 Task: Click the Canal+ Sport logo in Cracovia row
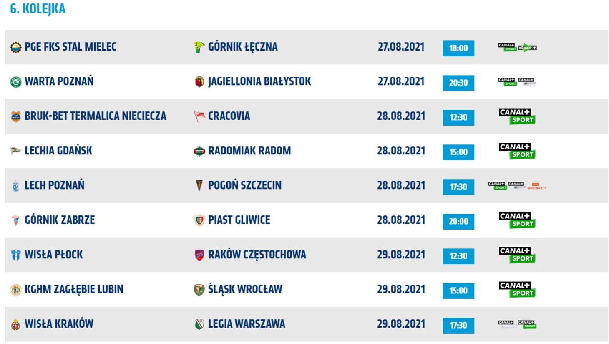tap(517, 116)
